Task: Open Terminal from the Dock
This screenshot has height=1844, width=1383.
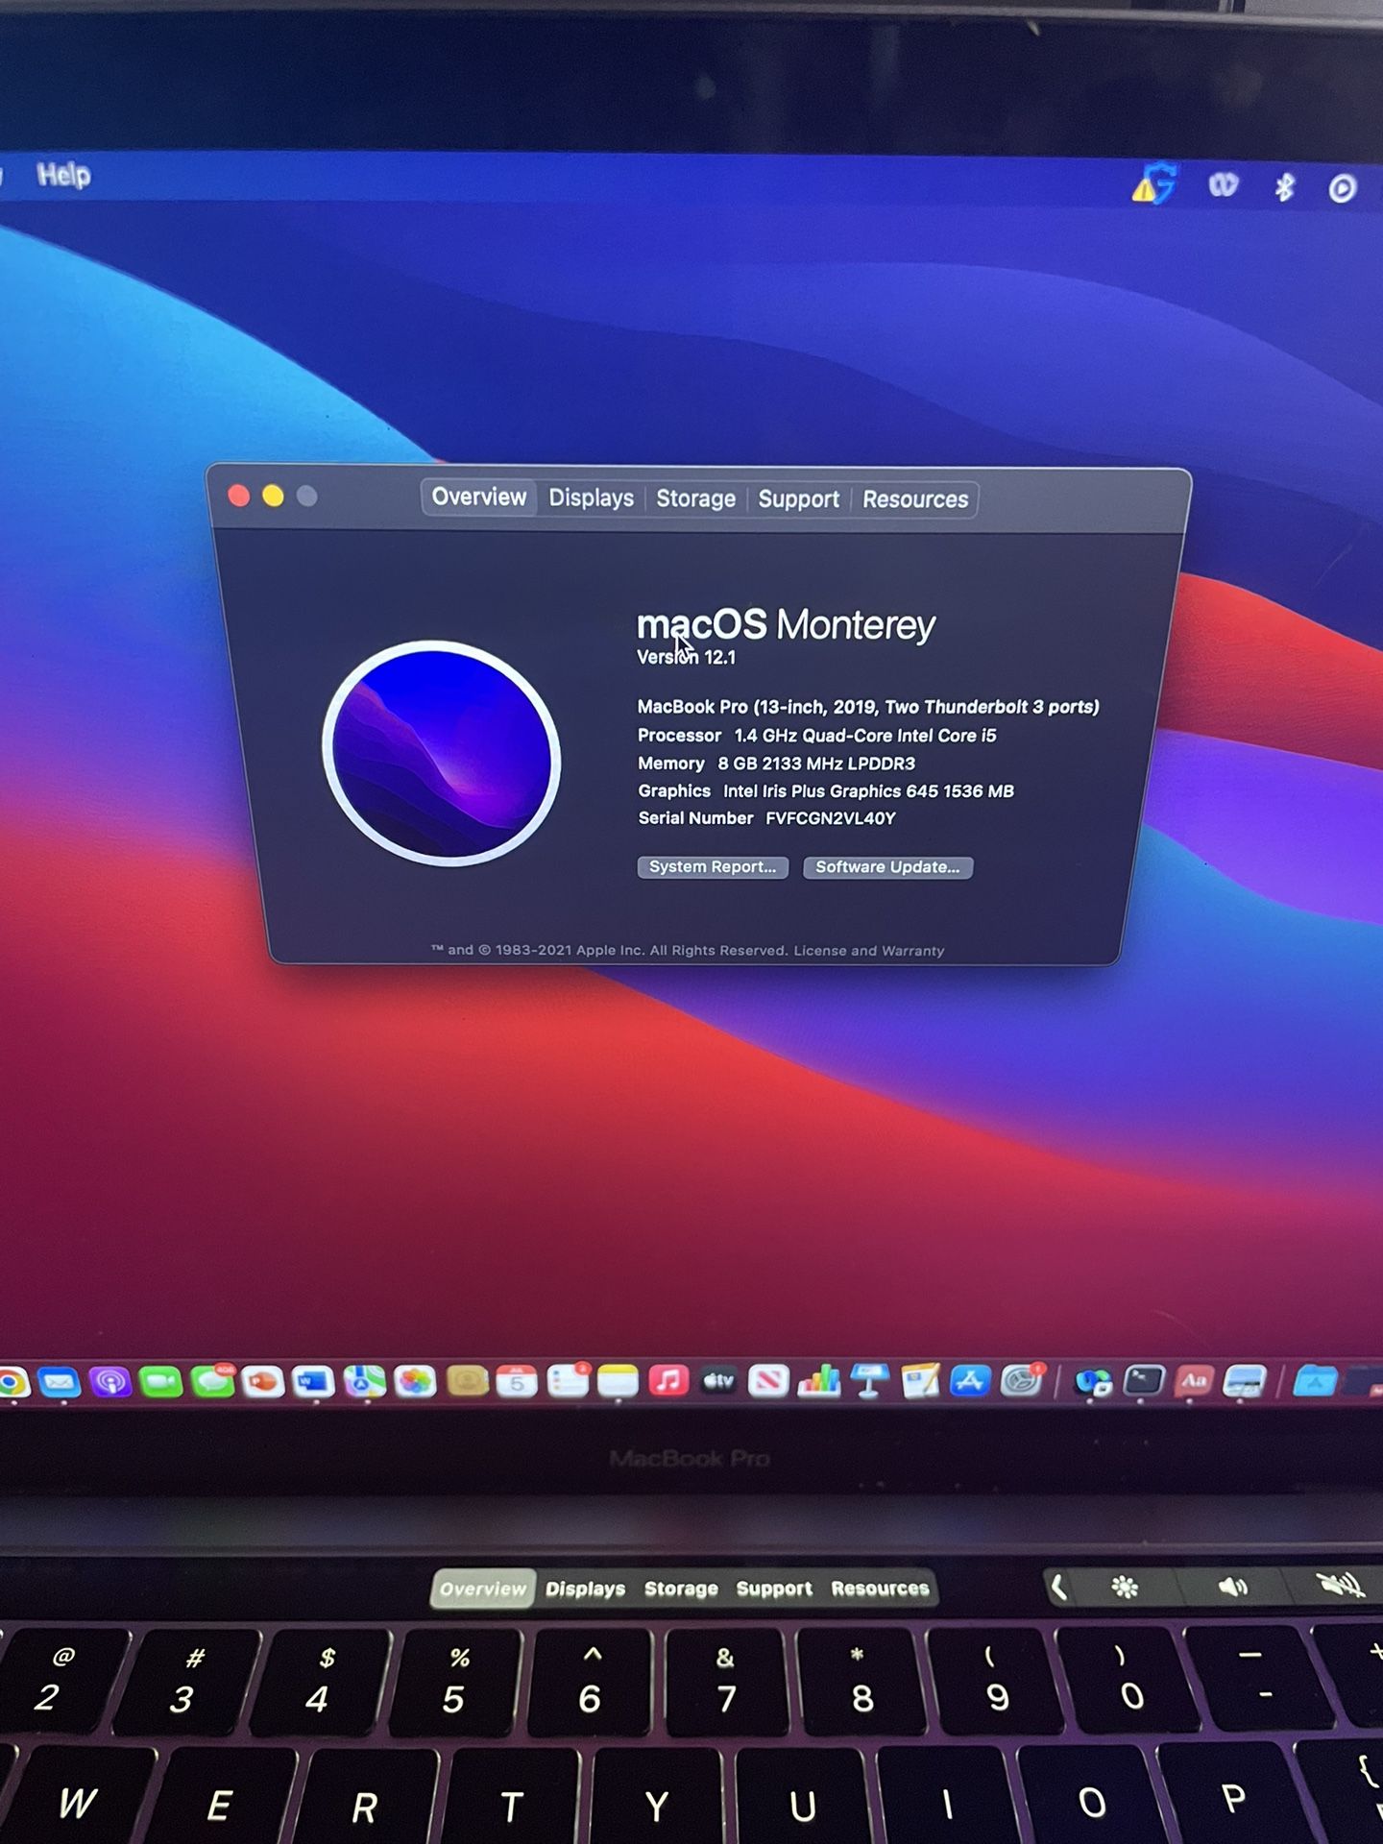Action: coord(1144,1382)
